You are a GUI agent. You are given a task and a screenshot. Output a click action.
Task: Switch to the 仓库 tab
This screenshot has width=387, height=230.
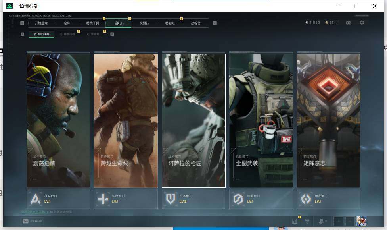pos(67,23)
